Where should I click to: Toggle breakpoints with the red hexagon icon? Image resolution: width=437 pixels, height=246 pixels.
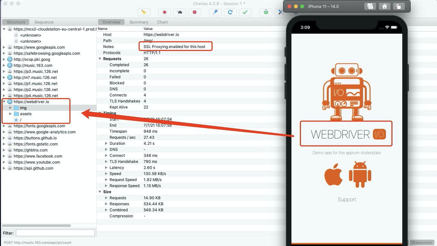point(195,12)
